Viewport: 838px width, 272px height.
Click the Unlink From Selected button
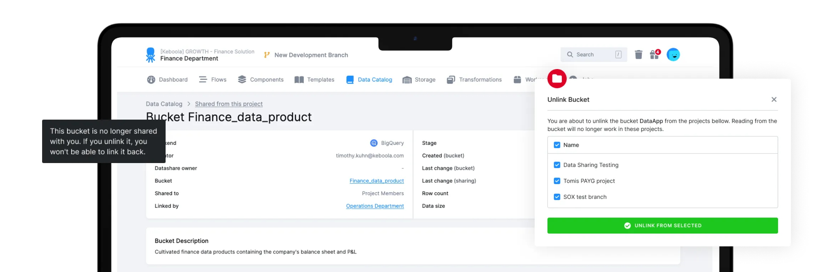click(662, 225)
